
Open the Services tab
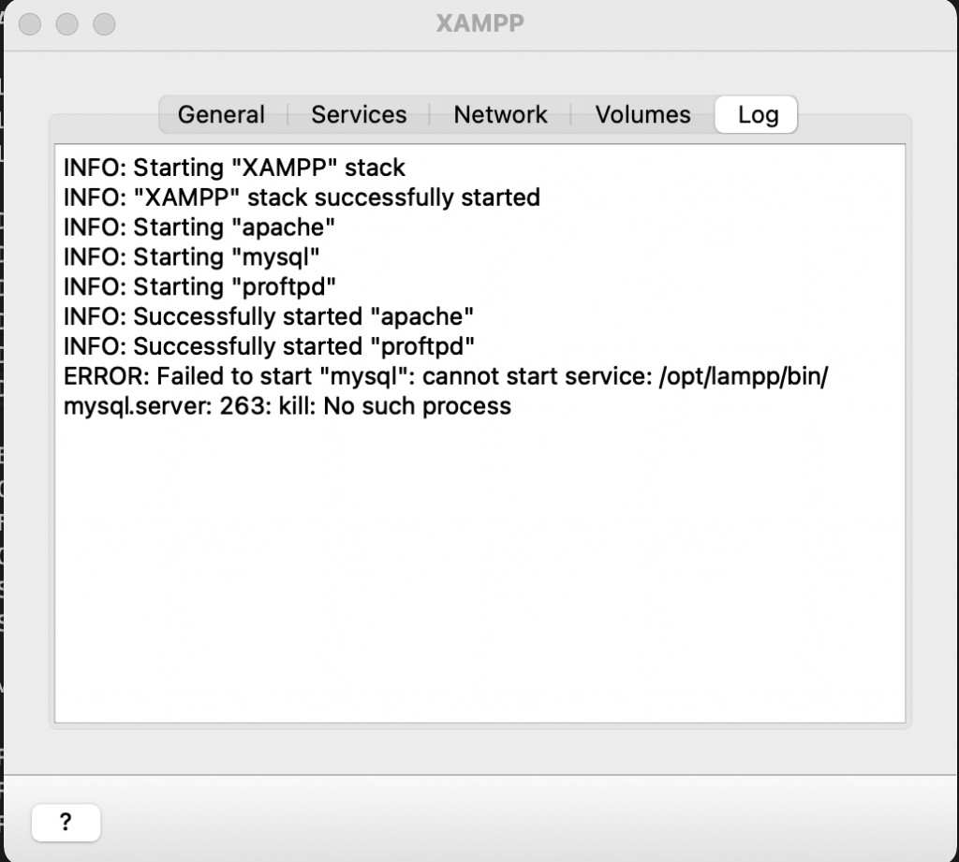359,114
